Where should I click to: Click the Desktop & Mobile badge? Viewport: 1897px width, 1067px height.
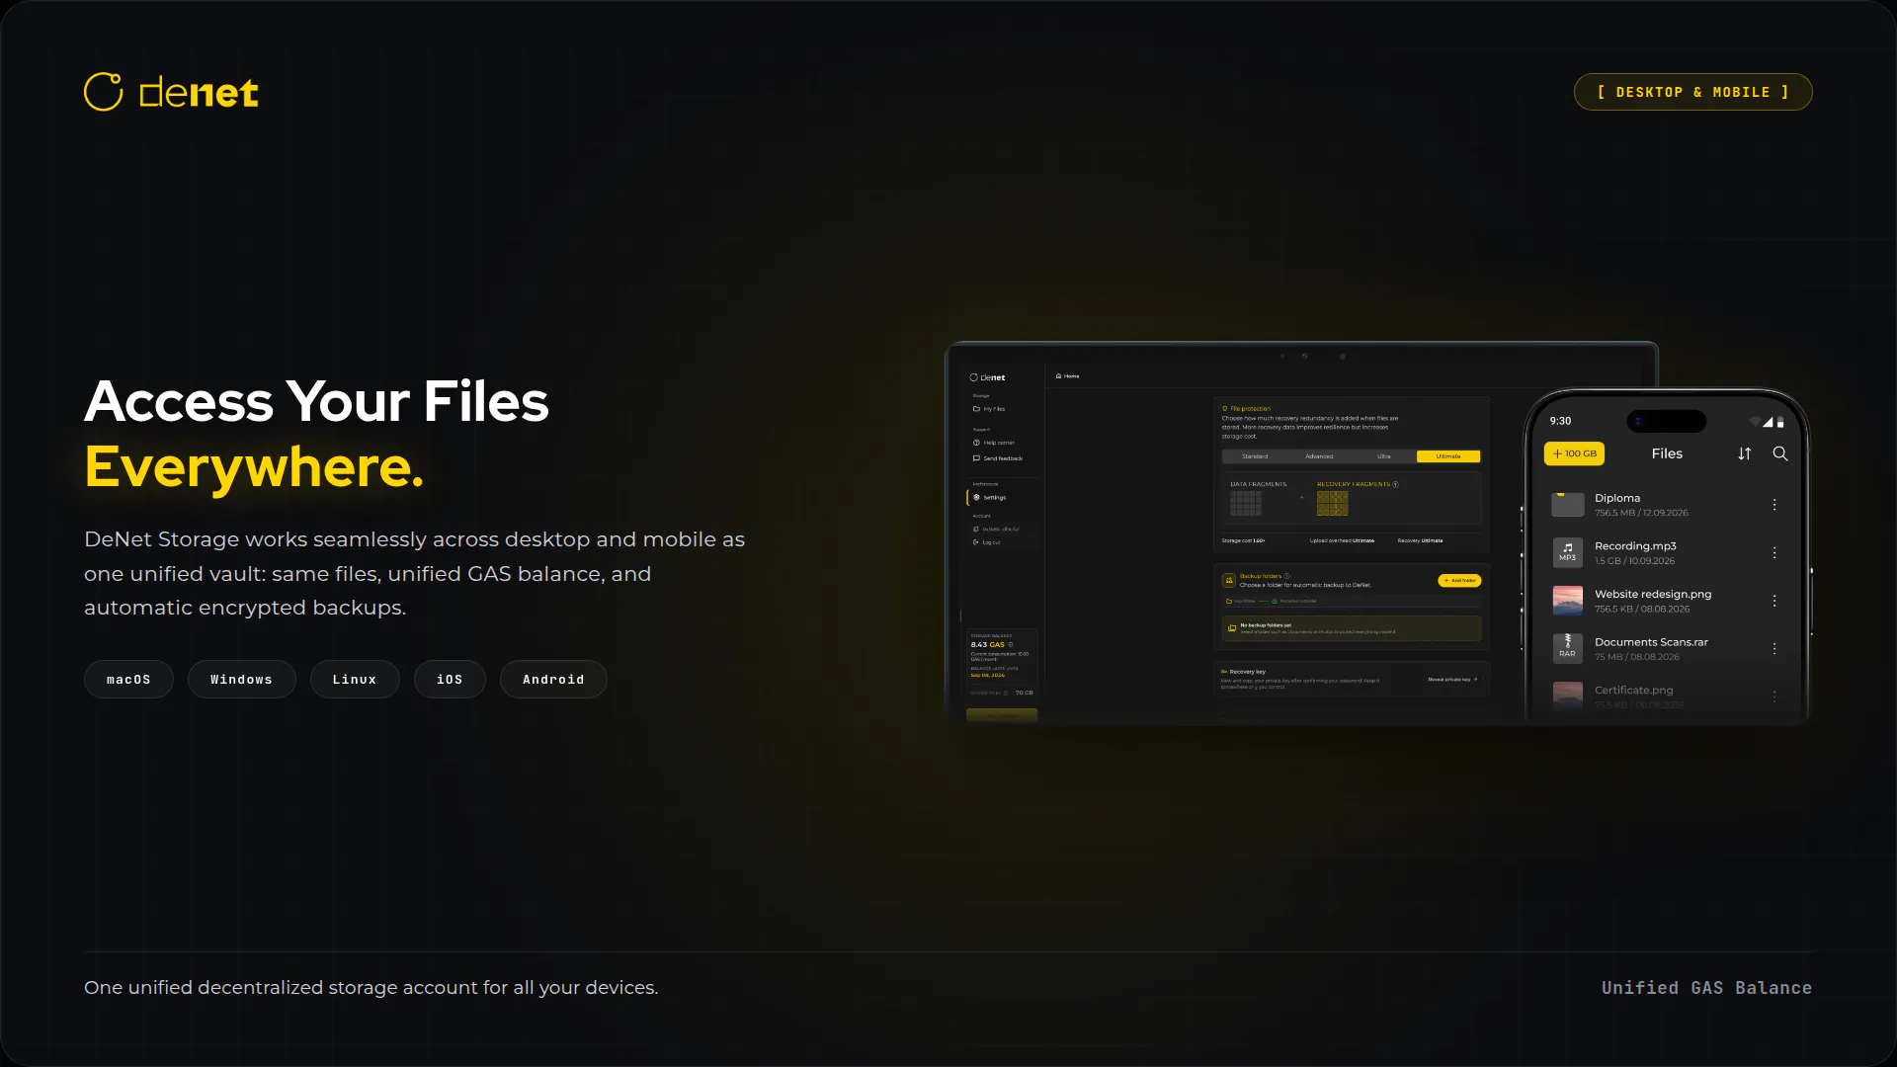[x=1692, y=92]
